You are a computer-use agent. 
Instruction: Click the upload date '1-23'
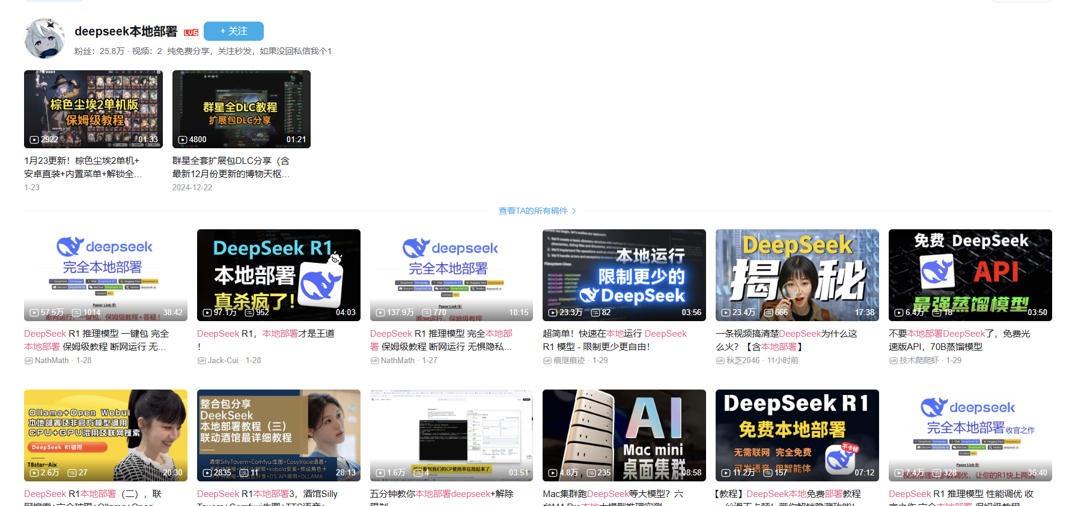point(32,187)
